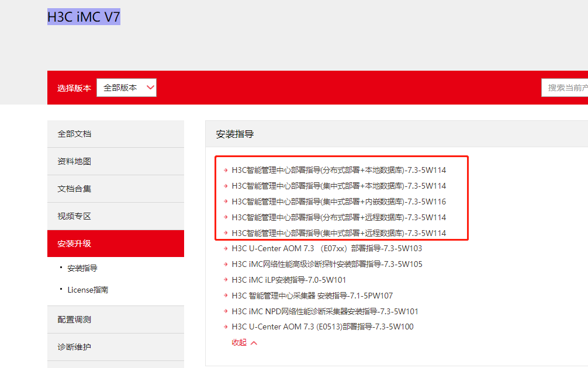Select the highlighted 安装升级 sidebar item

(116, 244)
